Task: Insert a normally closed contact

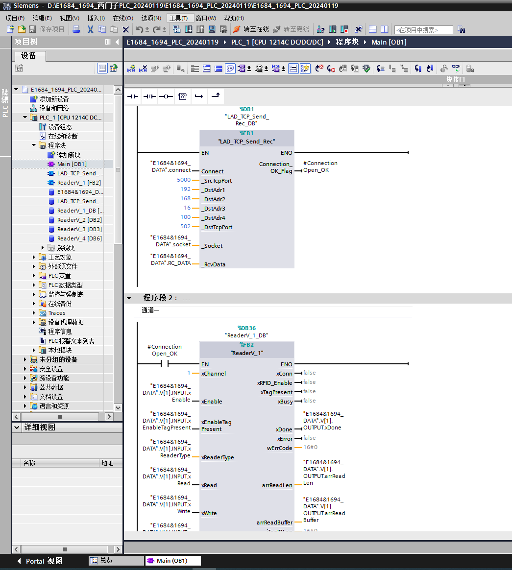Action: [x=149, y=96]
